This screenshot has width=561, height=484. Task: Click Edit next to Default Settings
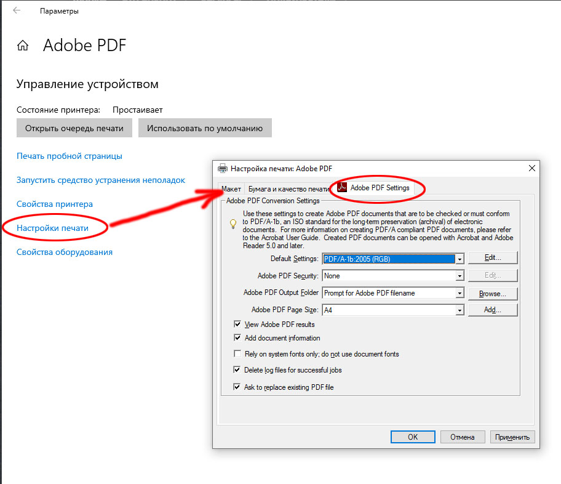point(493,257)
